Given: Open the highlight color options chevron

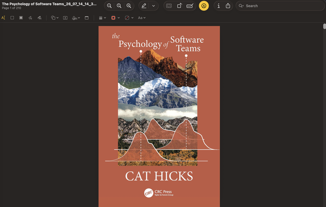Looking at the screenshot, I should click(x=153, y=6).
